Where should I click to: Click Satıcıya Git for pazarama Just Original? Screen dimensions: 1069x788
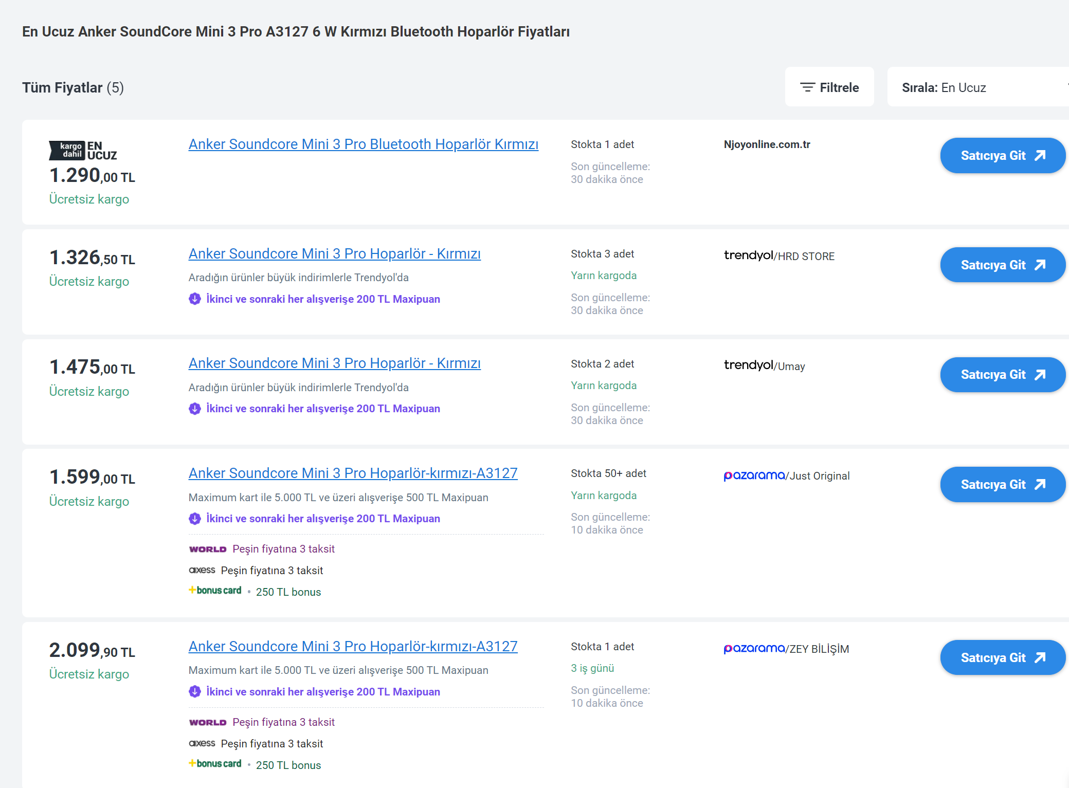coord(1003,485)
